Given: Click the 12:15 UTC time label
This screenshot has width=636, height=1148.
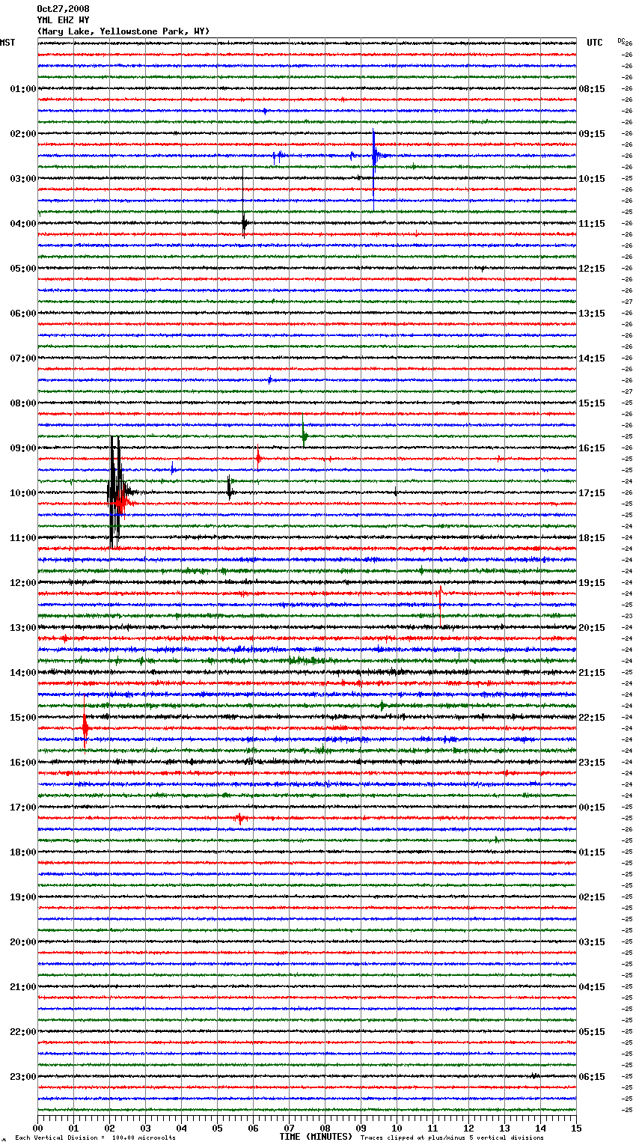Looking at the screenshot, I should (592, 269).
